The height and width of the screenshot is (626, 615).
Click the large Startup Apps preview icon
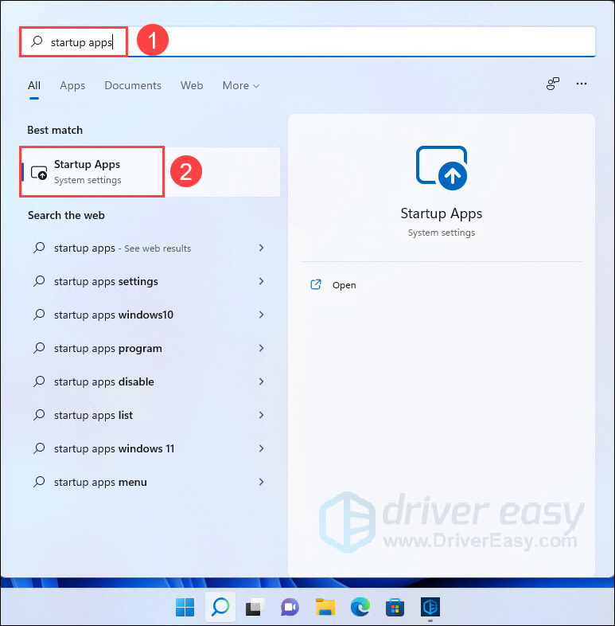click(441, 168)
